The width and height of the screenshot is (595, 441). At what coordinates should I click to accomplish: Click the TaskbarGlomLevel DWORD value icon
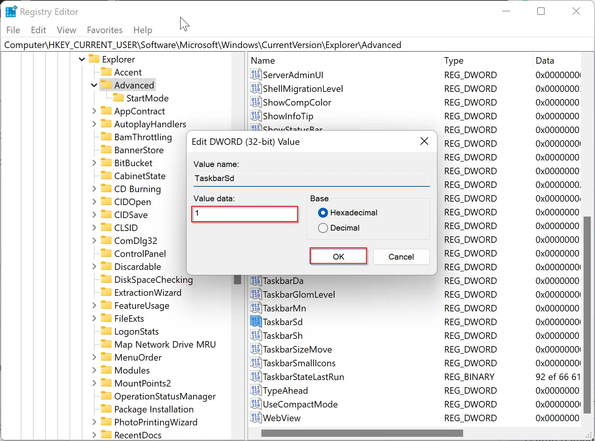click(256, 294)
